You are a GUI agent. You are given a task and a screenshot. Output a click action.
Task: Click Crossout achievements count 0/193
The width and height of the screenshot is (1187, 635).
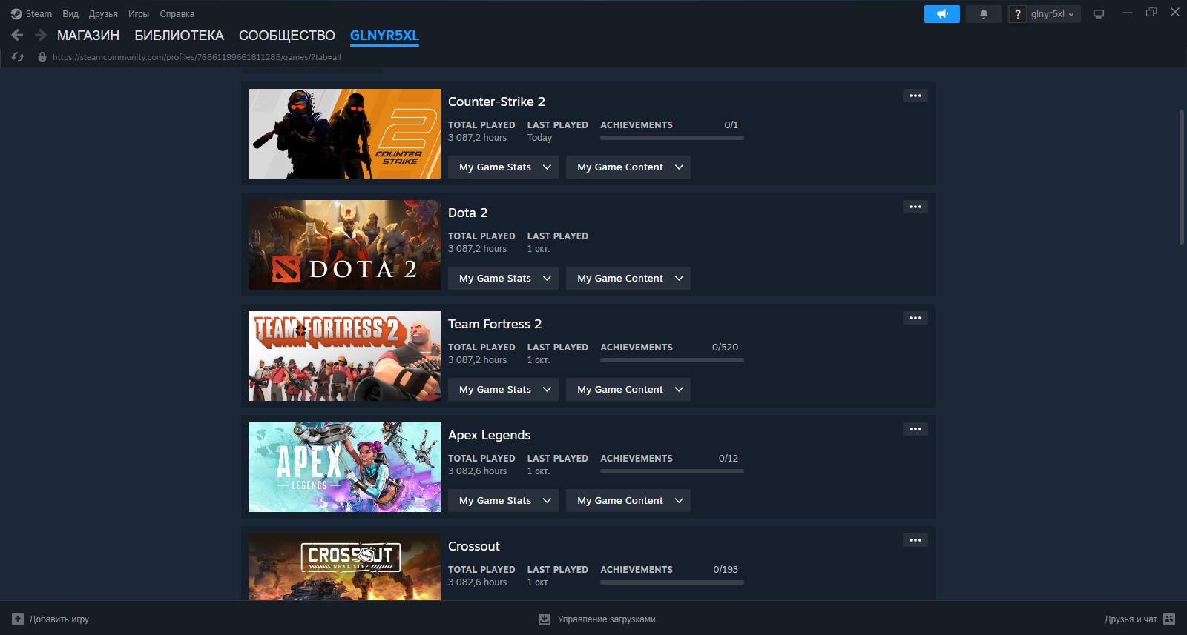click(x=726, y=570)
